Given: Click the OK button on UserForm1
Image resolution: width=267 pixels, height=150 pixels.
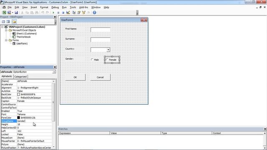Looking at the screenshot, I should click(x=75, y=77).
